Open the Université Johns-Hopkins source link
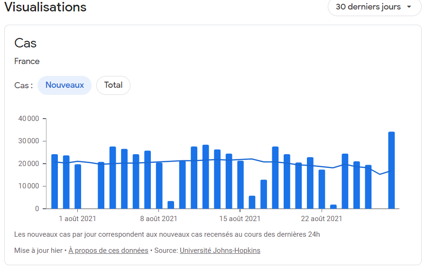Viewport: 425px width, 269px height. click(220, 250)
